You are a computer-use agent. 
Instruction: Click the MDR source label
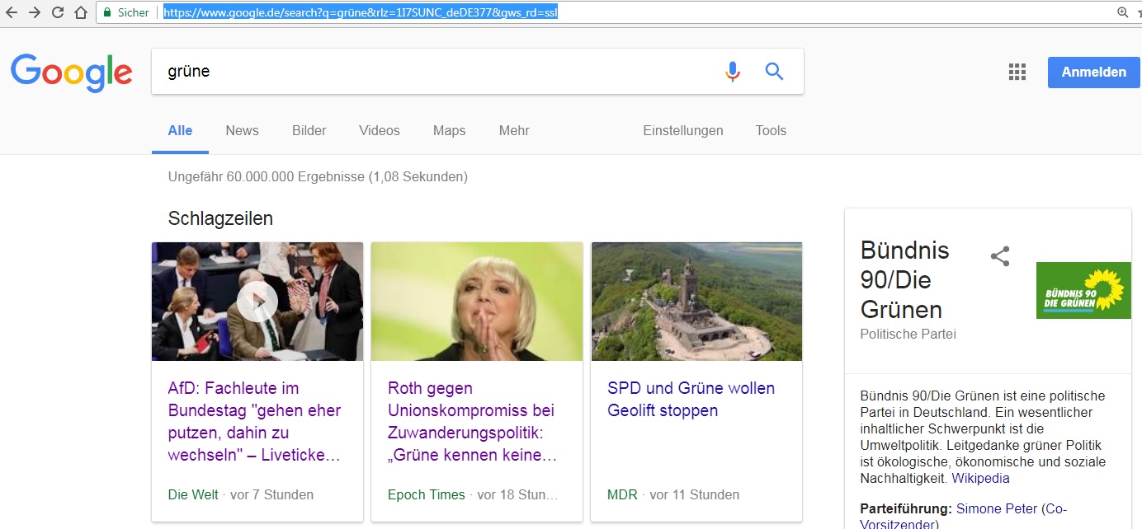(x=622, y=494)
